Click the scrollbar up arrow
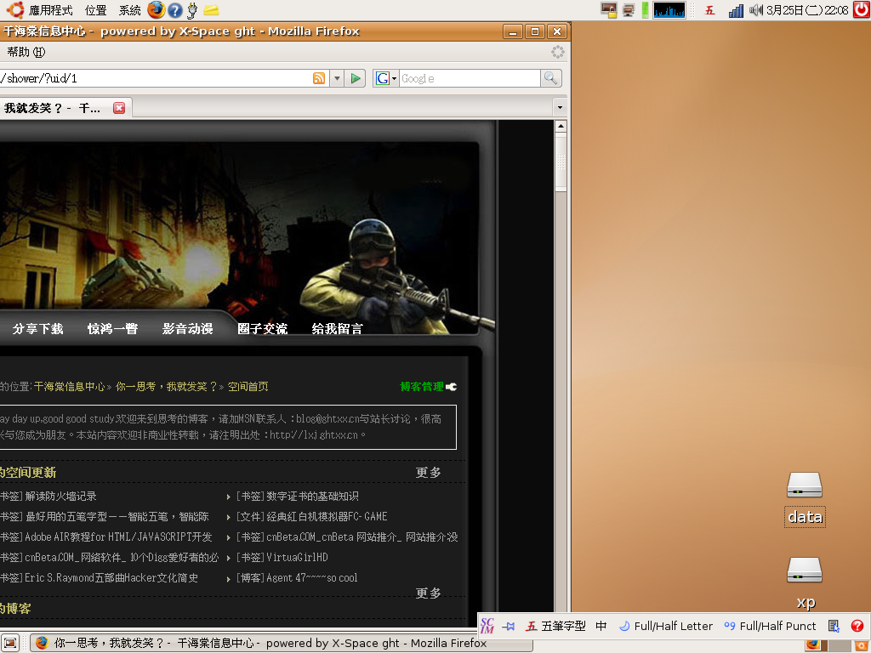Screen dimensions: 871x653 (561, 126)
